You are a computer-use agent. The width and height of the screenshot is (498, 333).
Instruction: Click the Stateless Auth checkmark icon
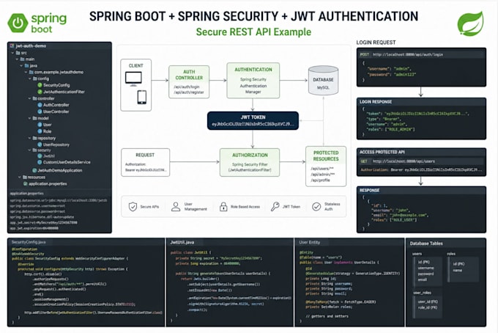316,207
